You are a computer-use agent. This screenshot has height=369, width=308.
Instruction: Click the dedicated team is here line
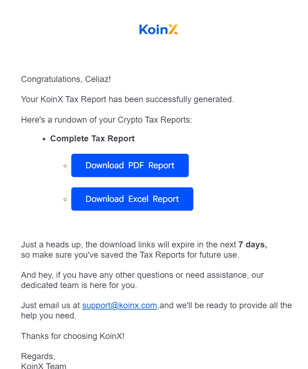pos(79,285)
